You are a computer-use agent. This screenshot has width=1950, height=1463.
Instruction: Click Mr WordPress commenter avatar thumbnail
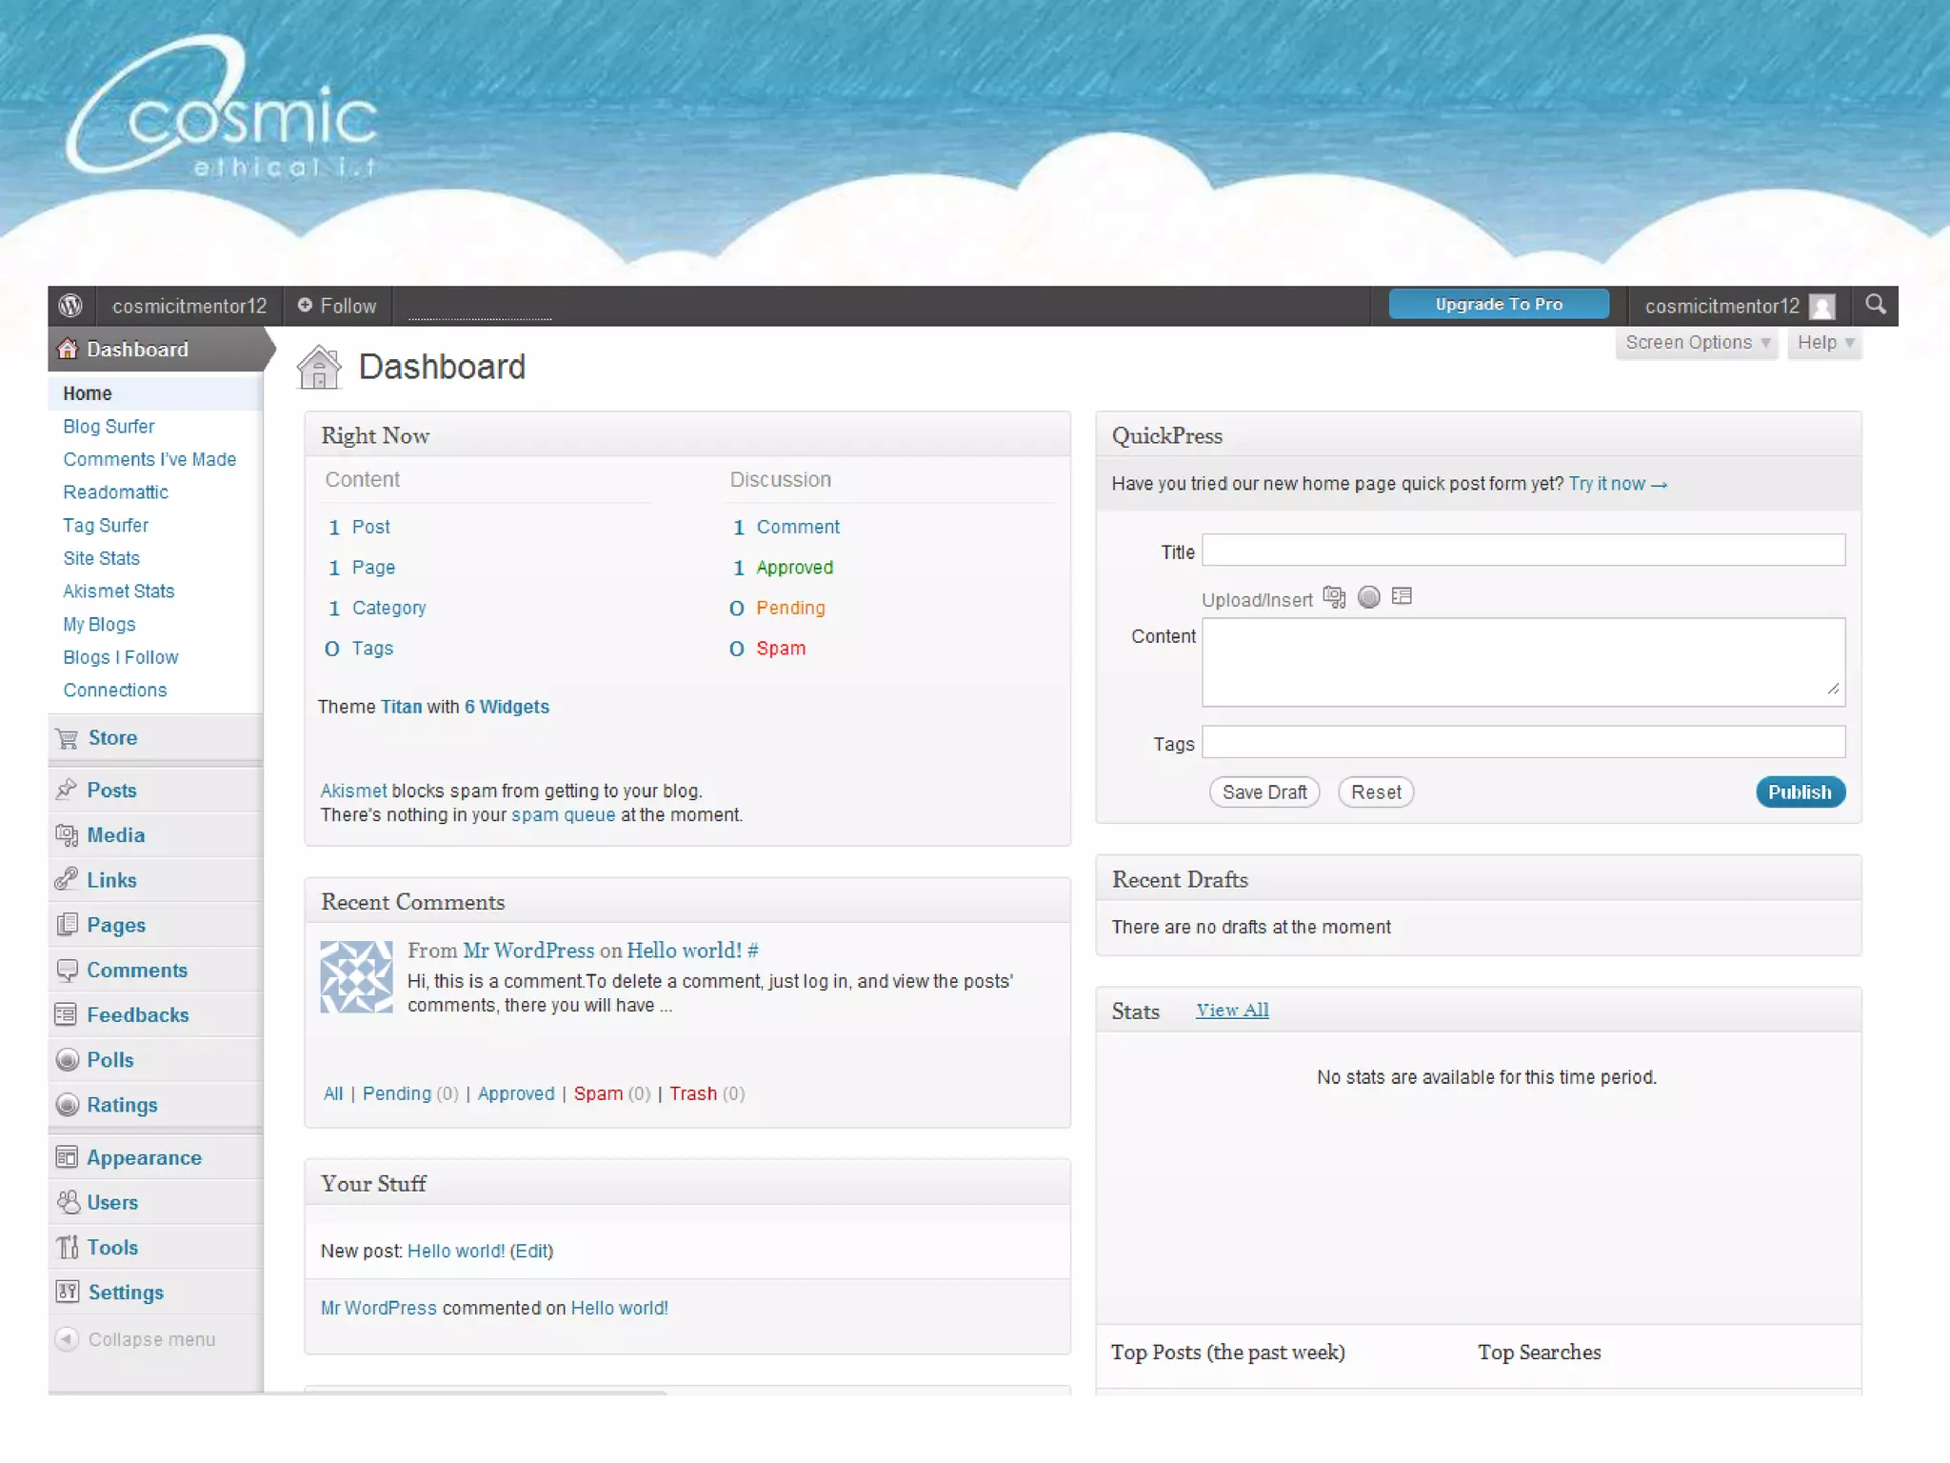tap(356, 976)
